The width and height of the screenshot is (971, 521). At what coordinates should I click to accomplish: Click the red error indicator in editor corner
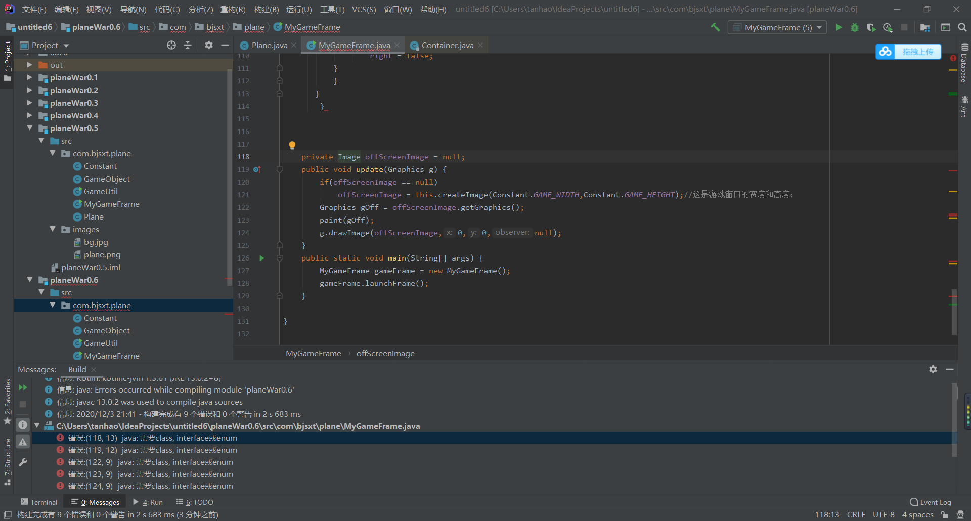click(953, 58)
